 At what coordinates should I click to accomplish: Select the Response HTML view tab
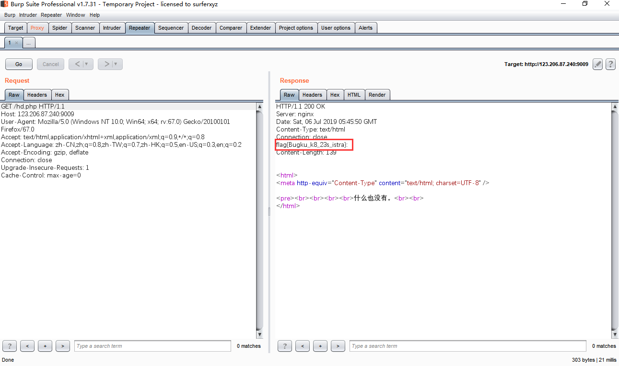tap(354, 95)
